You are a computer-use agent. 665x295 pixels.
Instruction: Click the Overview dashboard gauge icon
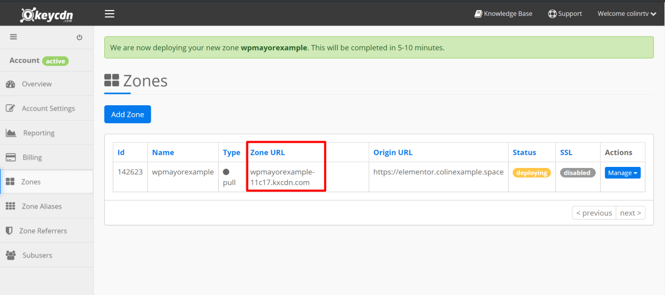tap(10, 84)
